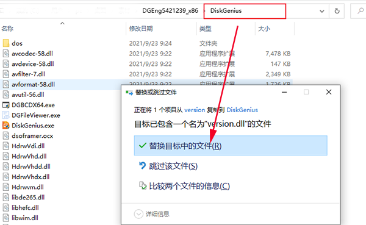Click DGEng5421239_x86 in the address path
The image size is (366, 225).
tap(170, 11)
